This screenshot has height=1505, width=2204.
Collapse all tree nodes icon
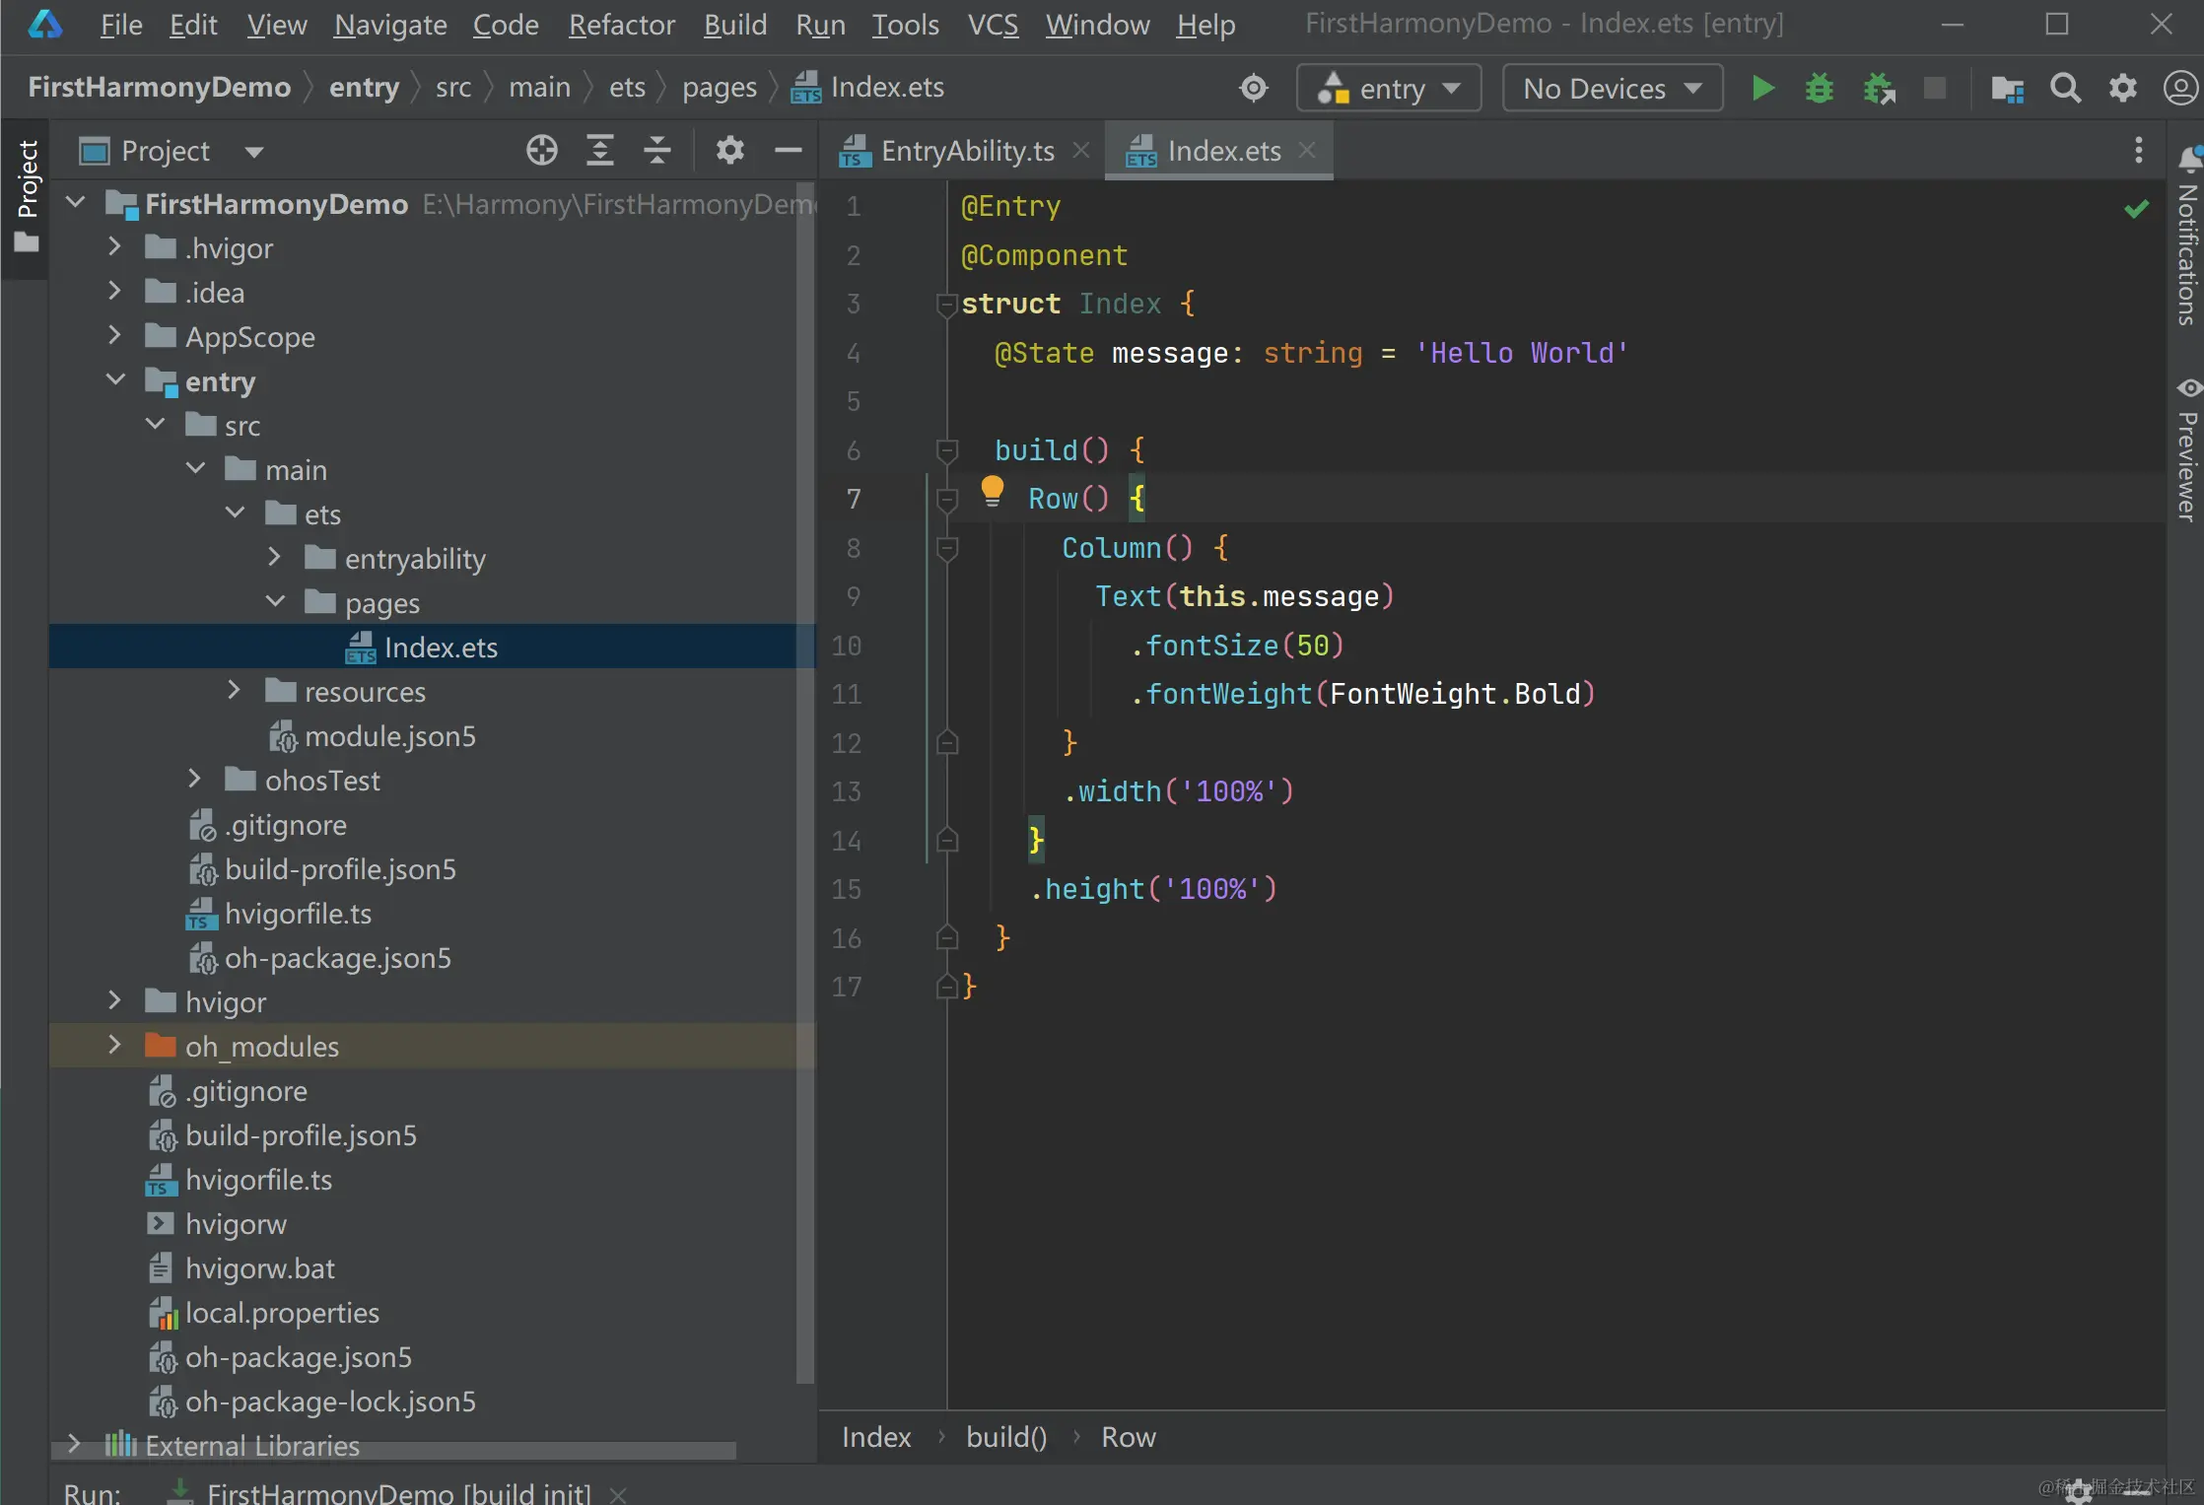pyautogui.click(x=656, y=151)
